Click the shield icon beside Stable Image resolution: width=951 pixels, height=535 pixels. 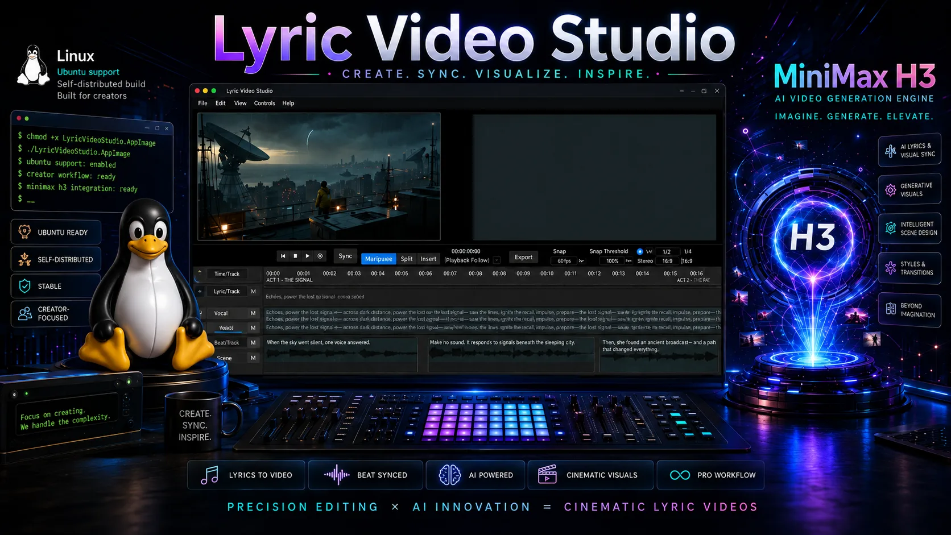(24, 286)
